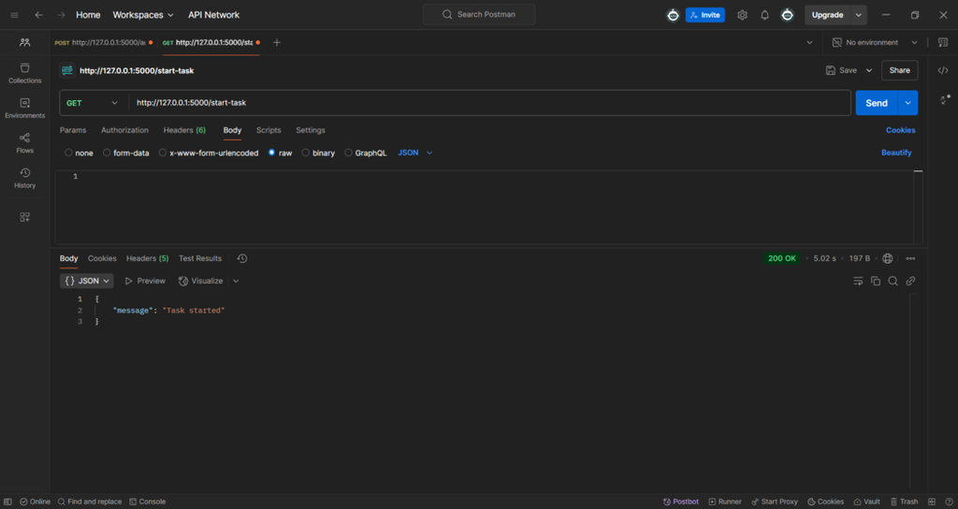Open the JSON body format dropdown

tap(415, 153)
